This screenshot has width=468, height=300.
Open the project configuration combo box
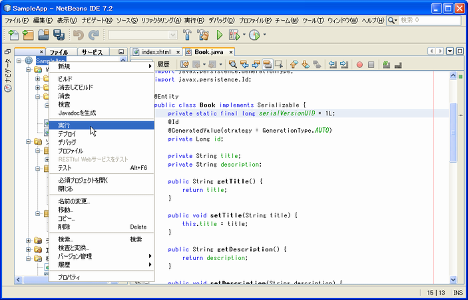pos(142,35)
